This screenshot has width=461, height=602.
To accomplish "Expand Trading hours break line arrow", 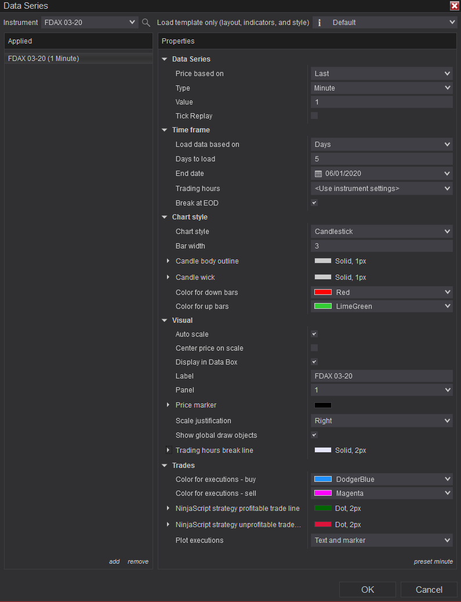I will (x=168, y=450).
